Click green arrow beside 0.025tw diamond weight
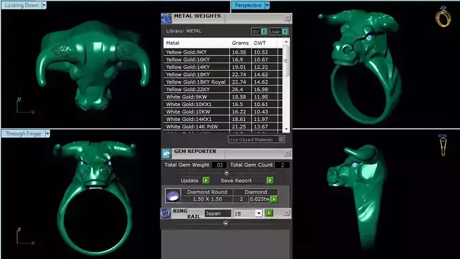 coord(274,199)
